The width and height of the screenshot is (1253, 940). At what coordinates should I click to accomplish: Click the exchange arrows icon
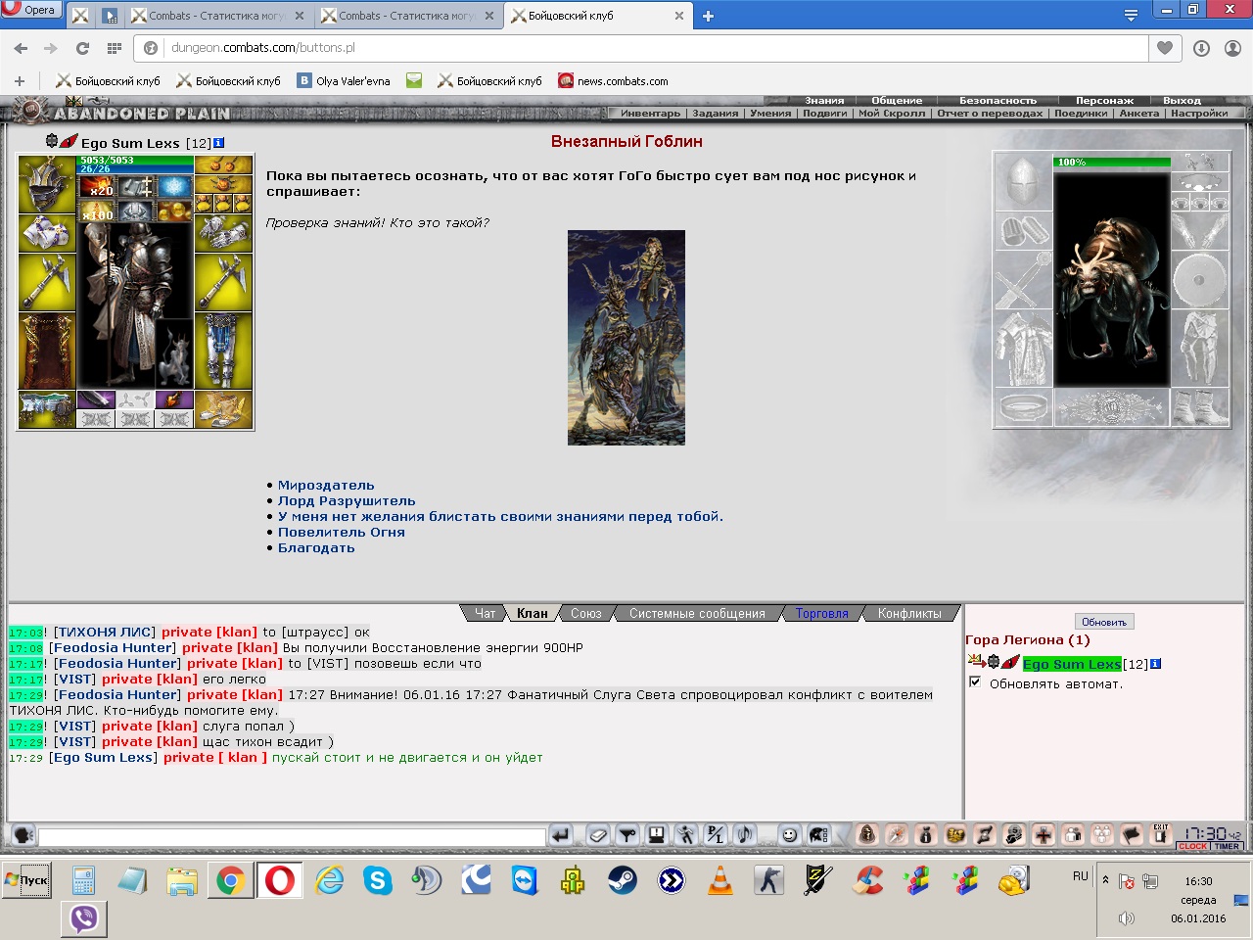coord(985,835)
